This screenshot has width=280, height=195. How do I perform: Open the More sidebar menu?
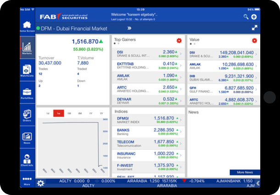(x=27, y=180)
